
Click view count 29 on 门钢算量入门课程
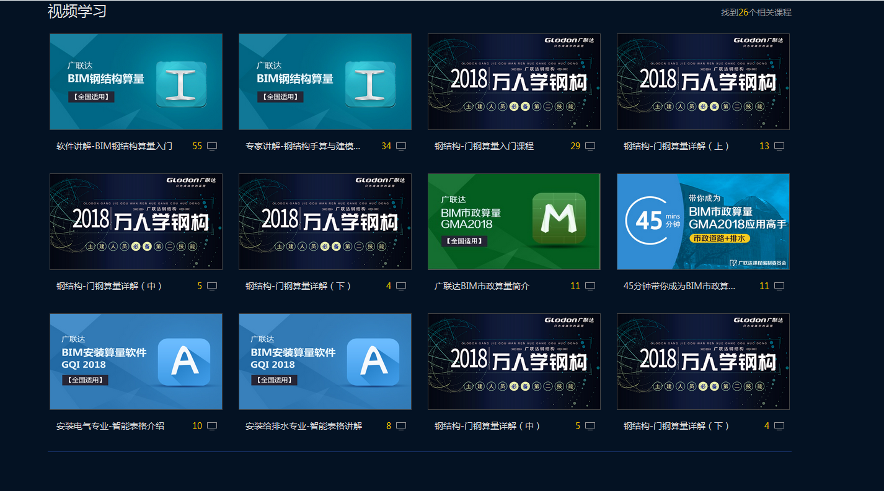[575, 146]
